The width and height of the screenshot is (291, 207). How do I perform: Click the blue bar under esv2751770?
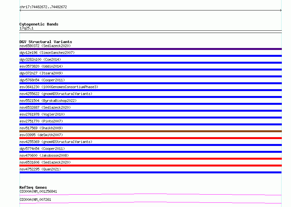pyautogui.click(x=150, y=124)
